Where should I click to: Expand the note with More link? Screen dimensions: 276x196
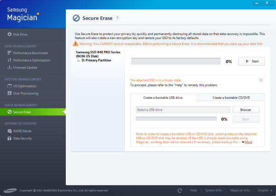(247, 142)
